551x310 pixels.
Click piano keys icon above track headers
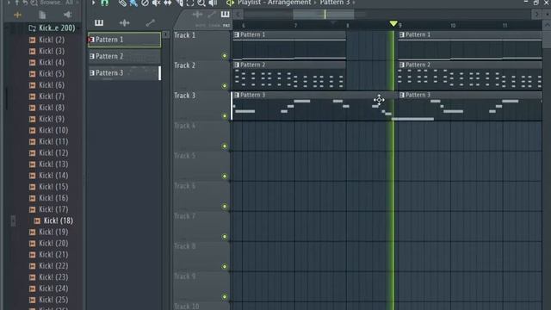(x=225, y=15)
